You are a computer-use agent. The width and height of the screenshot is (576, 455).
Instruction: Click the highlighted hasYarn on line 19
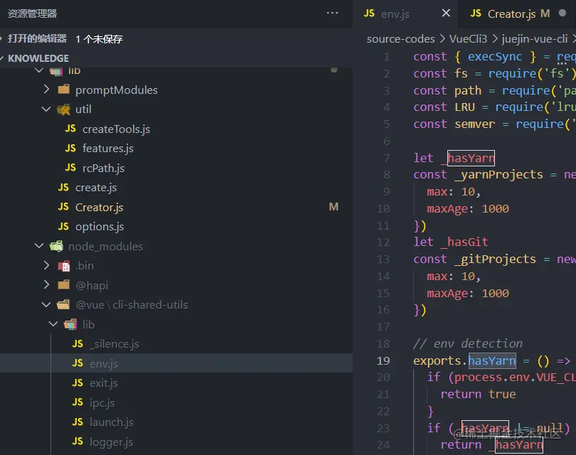492,360
